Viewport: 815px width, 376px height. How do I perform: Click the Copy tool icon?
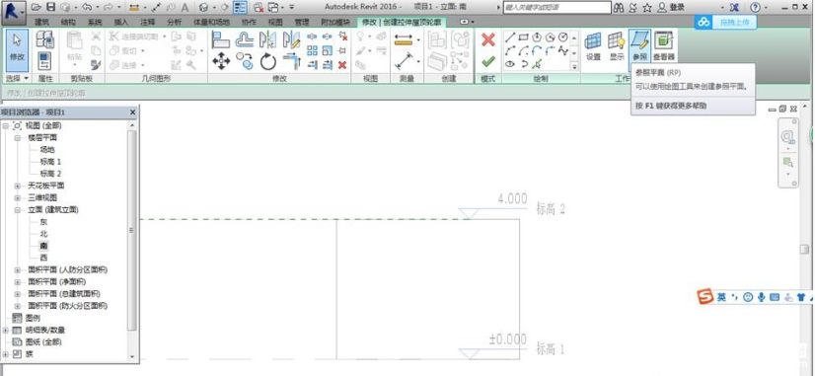pyautogui.click(x=245, y=61)
